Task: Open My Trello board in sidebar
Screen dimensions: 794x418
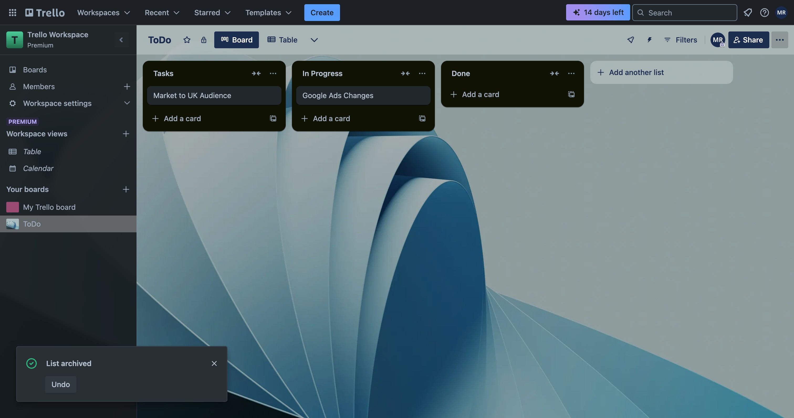Action: (x=68, y=207)
